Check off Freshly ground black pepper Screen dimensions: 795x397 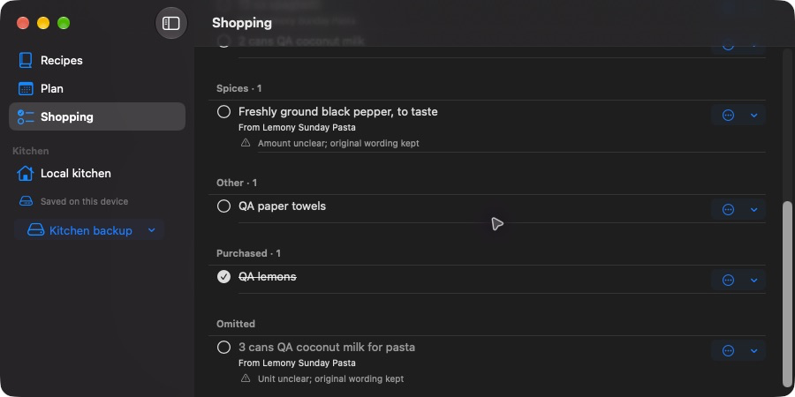(223, 112)
